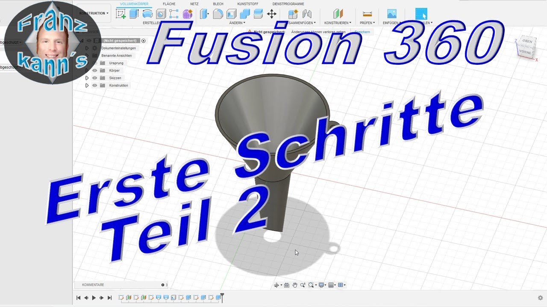Click the New Component icon
Image resolution: width=547 pixels, height=307 pixels.
[x=293, y=14]
